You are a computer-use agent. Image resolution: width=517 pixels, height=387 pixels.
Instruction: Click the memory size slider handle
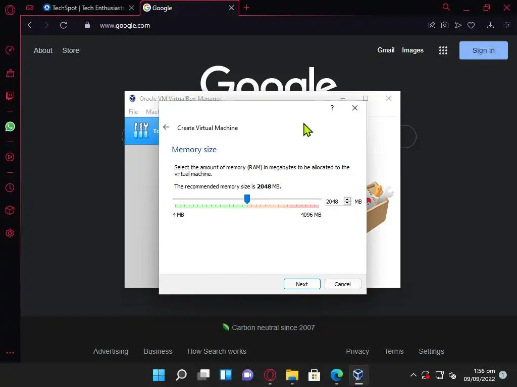[247, 199]
